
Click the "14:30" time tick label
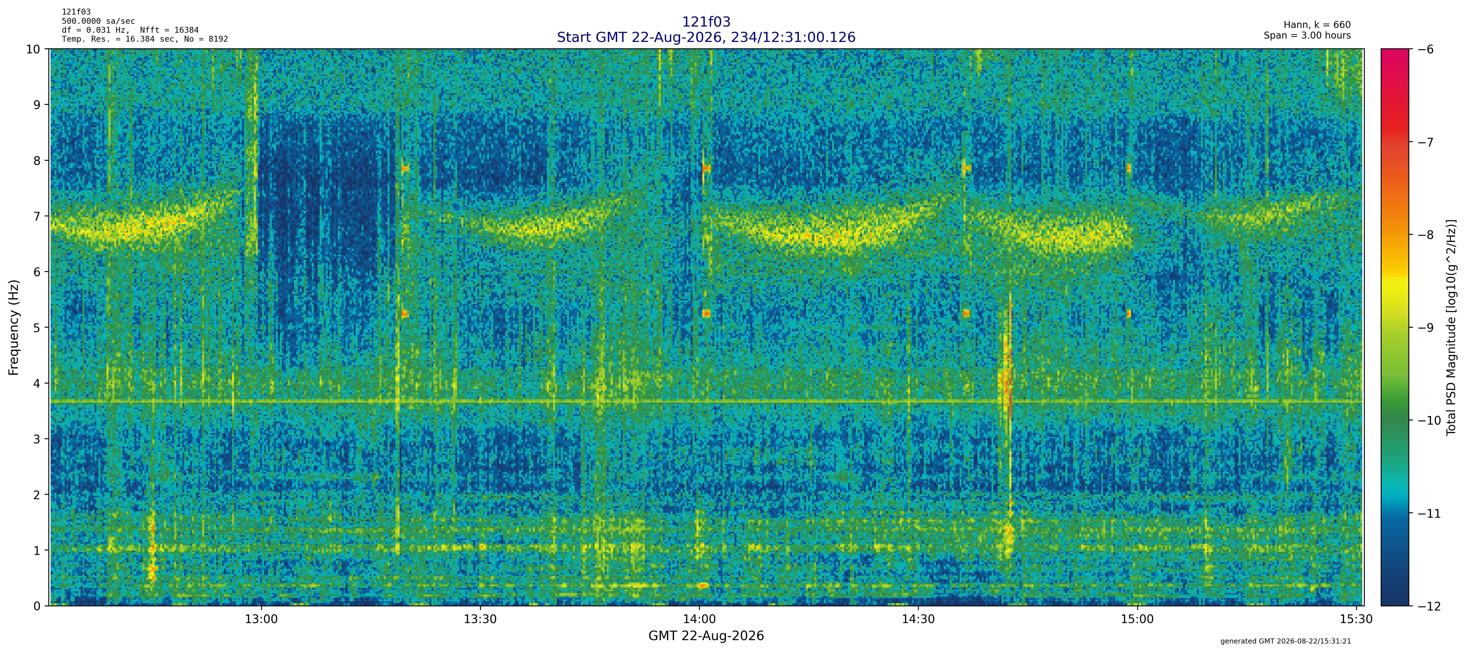918,619
